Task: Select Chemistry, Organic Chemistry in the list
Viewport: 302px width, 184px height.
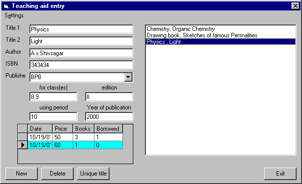Action: (220, 29)
